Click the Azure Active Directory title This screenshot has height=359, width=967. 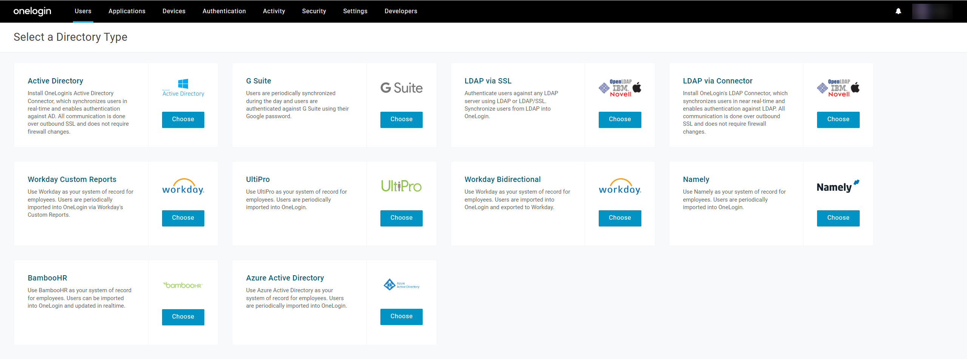285,278
